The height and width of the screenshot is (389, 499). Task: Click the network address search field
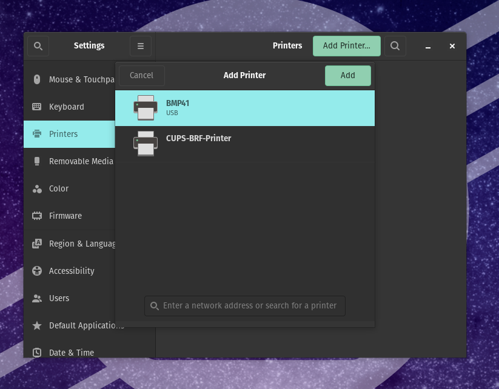244,305
